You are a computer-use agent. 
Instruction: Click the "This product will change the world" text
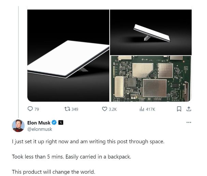click(53, 172)
